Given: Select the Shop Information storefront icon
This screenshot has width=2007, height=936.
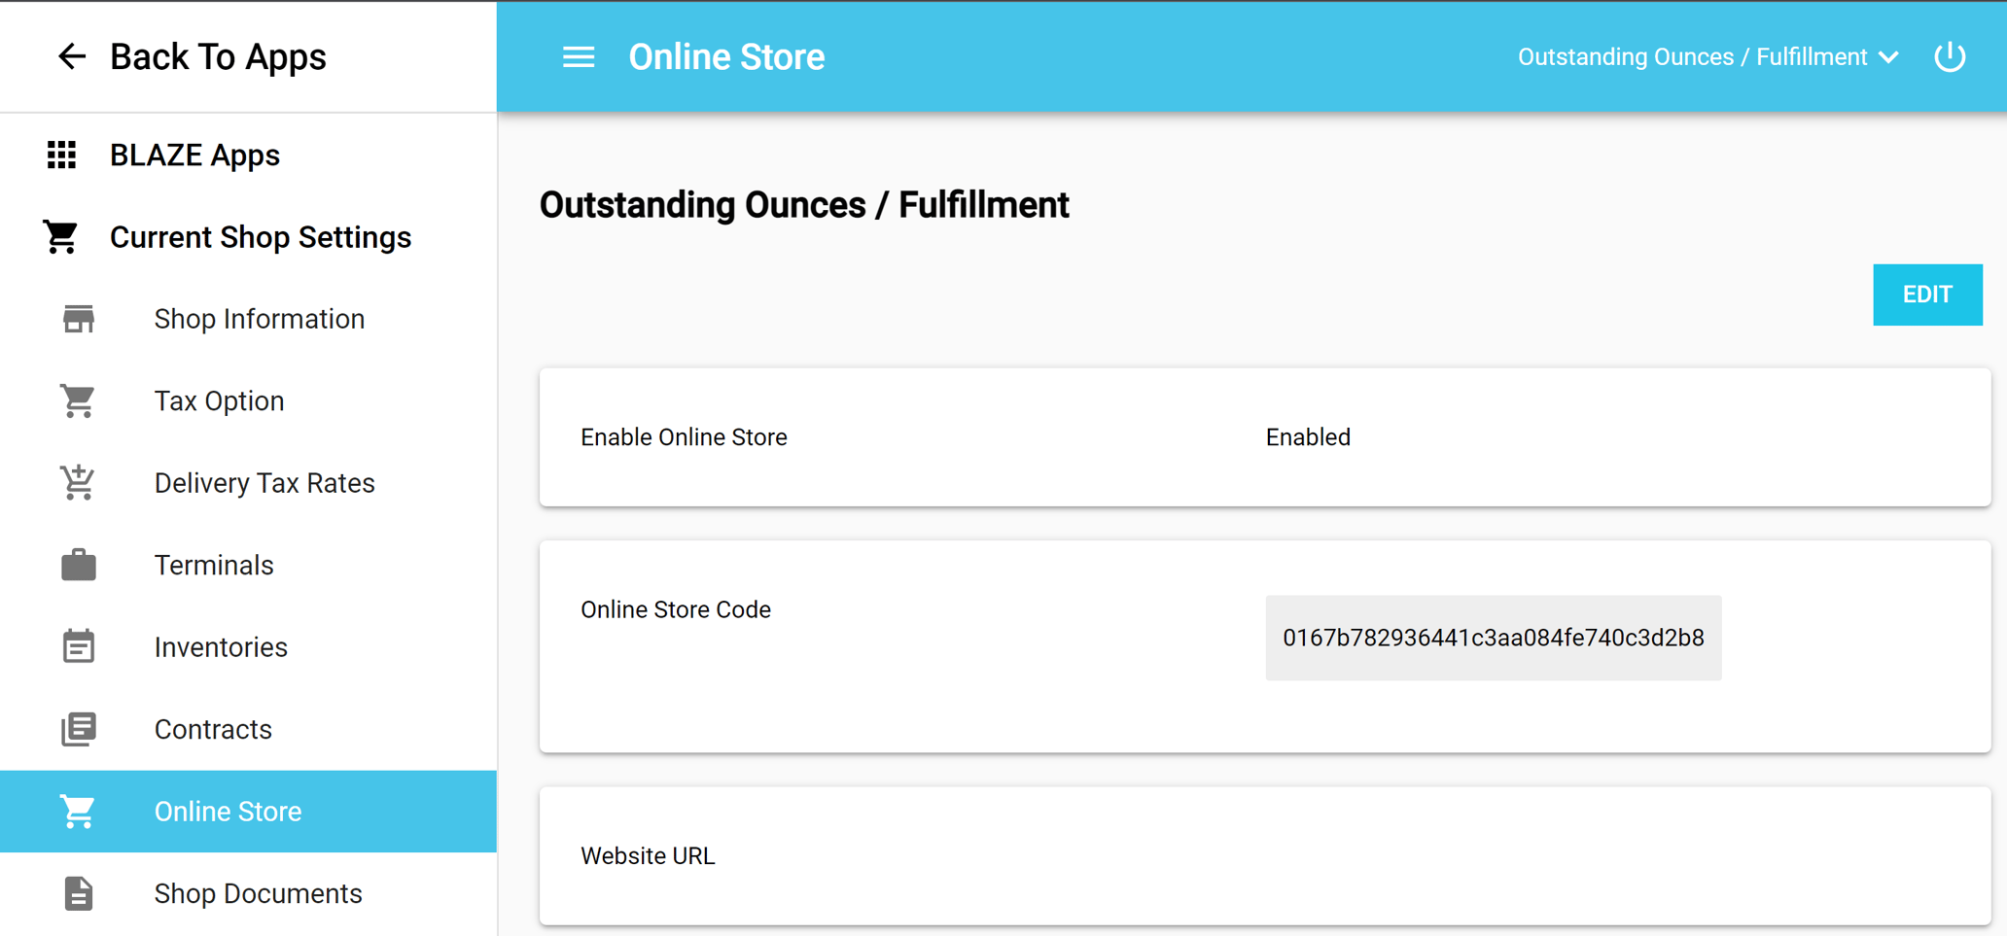Looking at the screenshot, I should [78, 318].
